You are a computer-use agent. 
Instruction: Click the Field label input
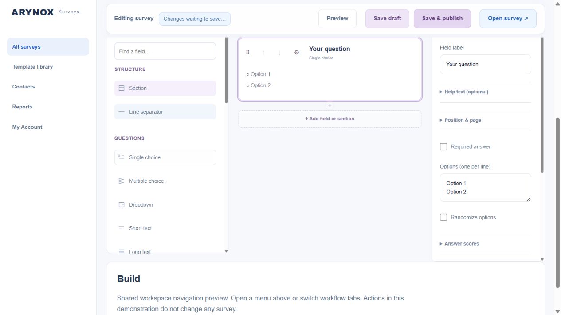click(485, 65)
